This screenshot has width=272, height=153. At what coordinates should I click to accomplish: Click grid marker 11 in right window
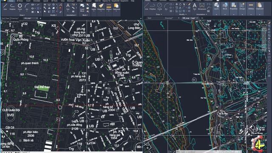point(194,80)
